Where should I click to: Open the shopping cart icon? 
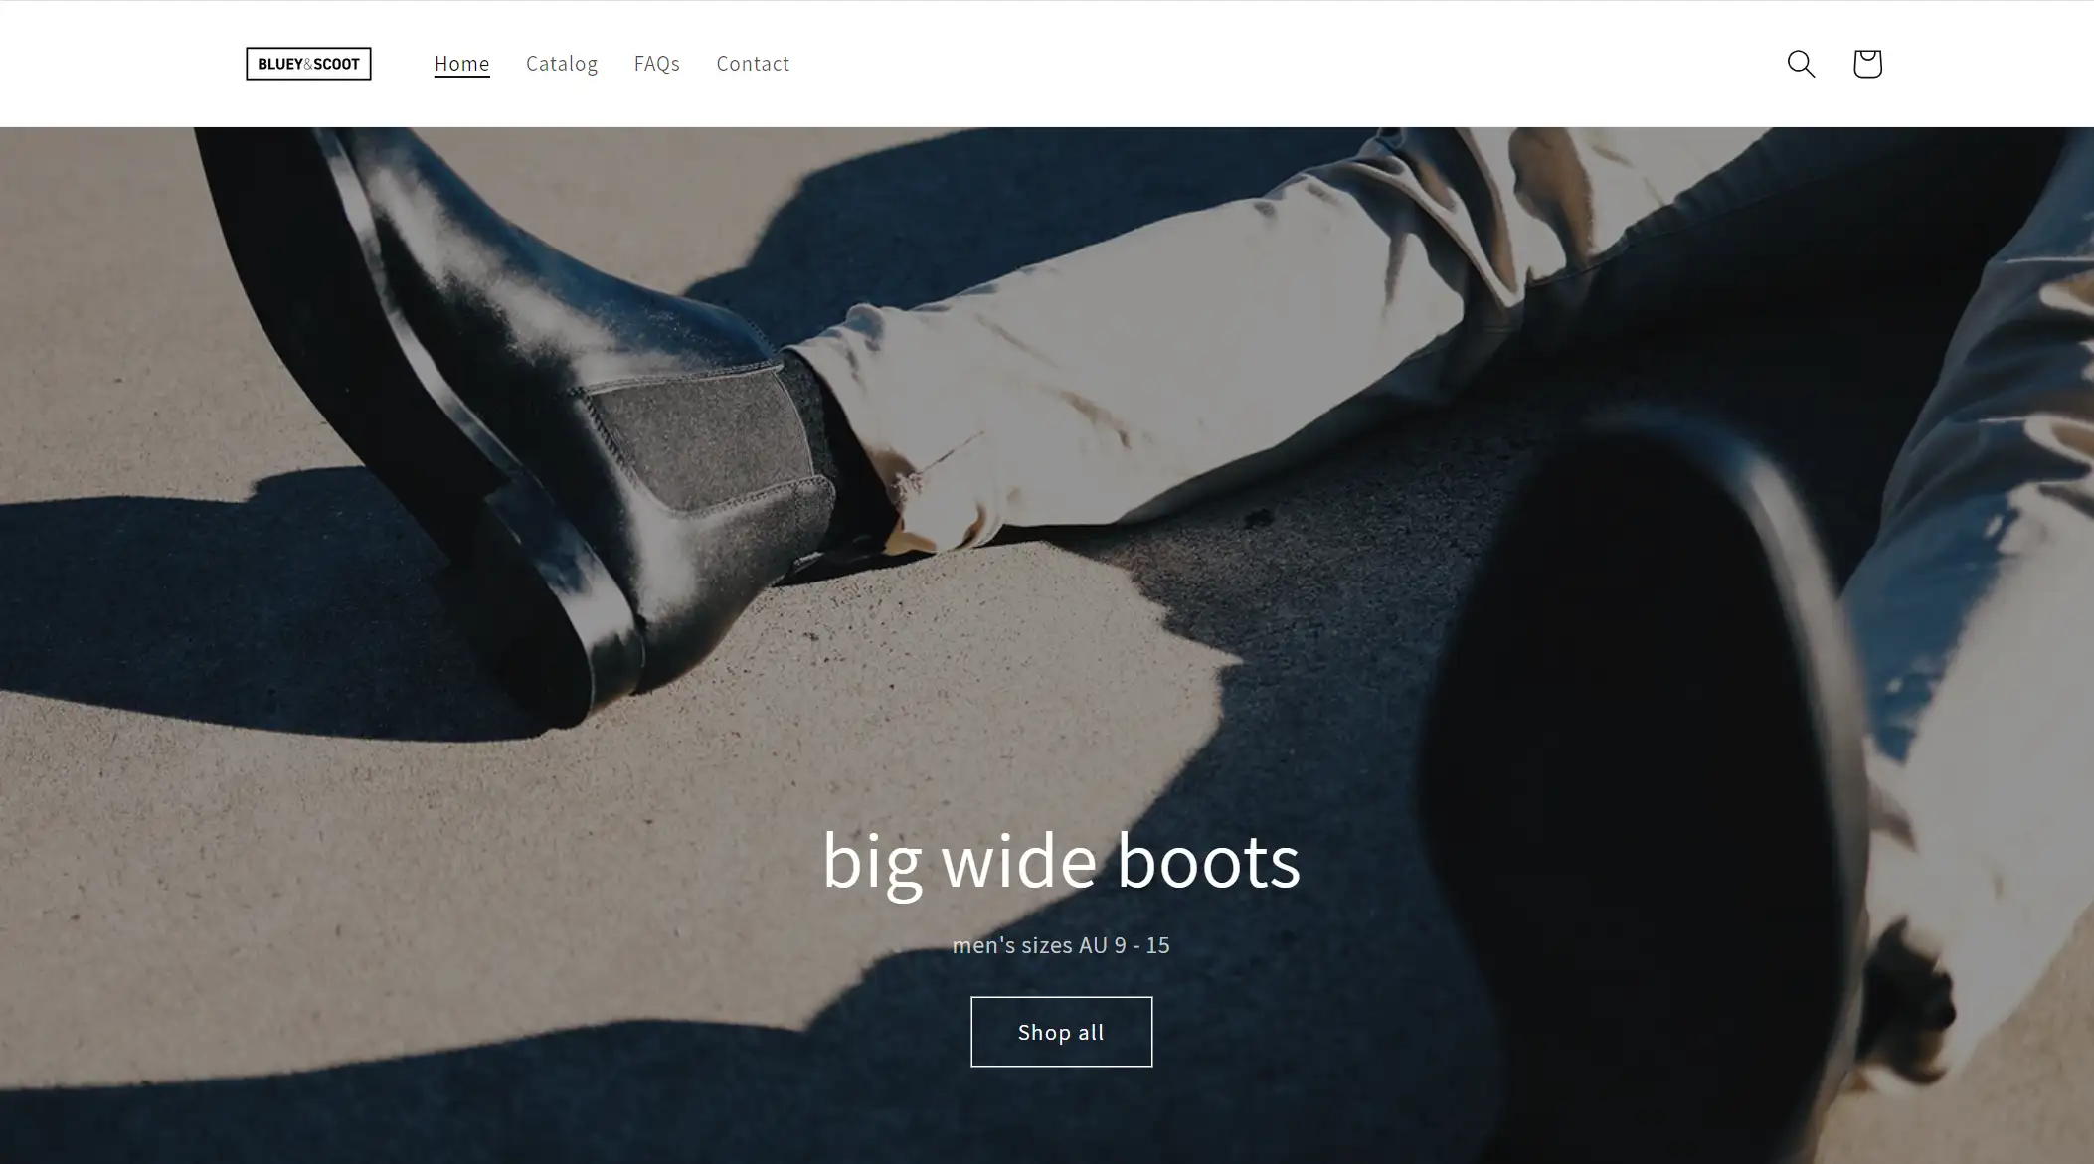pos(1867,64)
